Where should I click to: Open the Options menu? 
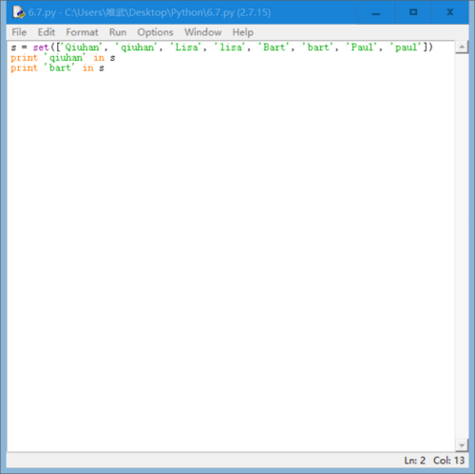[x=155, y=32]
